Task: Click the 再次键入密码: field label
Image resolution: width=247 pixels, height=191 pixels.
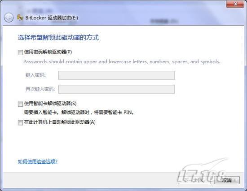Action: [40, 89]
